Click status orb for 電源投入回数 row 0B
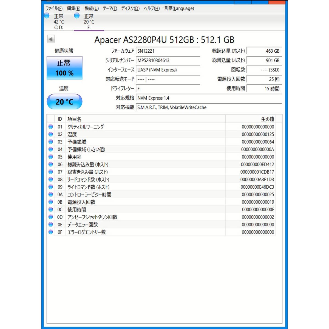 pos(51,202)
